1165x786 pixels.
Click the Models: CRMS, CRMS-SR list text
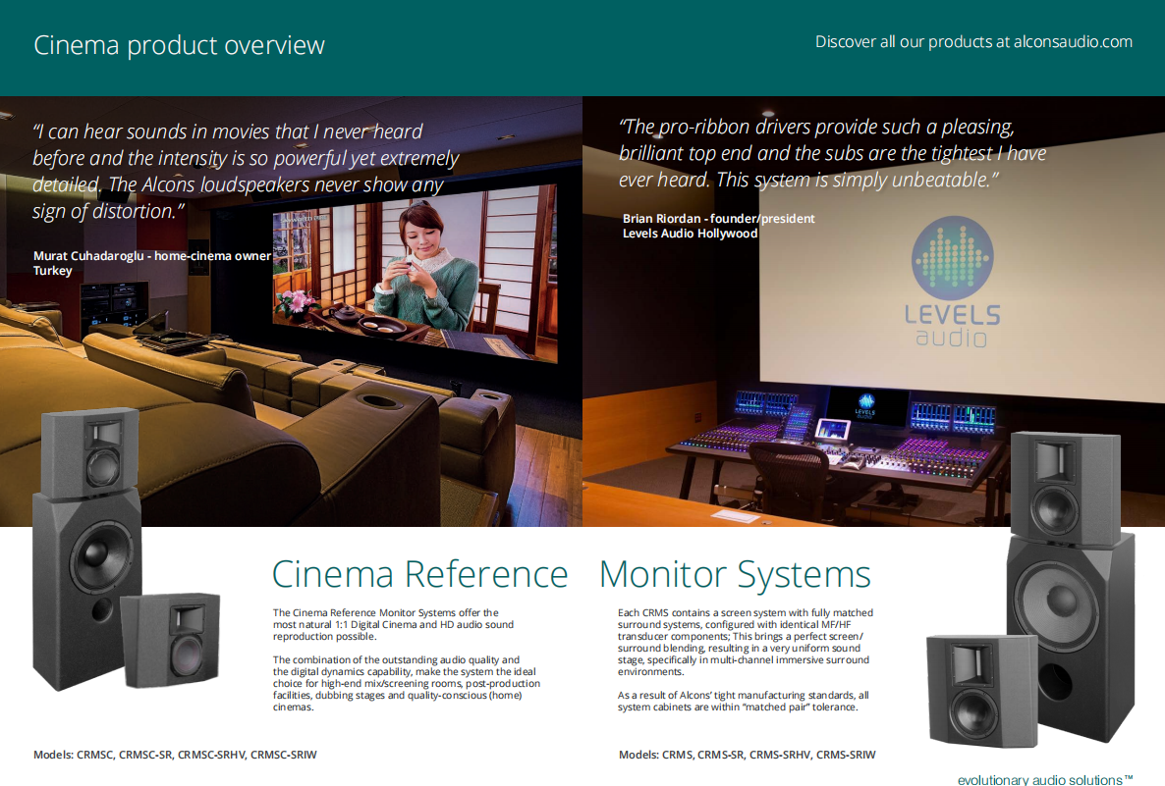coord(747,755)
